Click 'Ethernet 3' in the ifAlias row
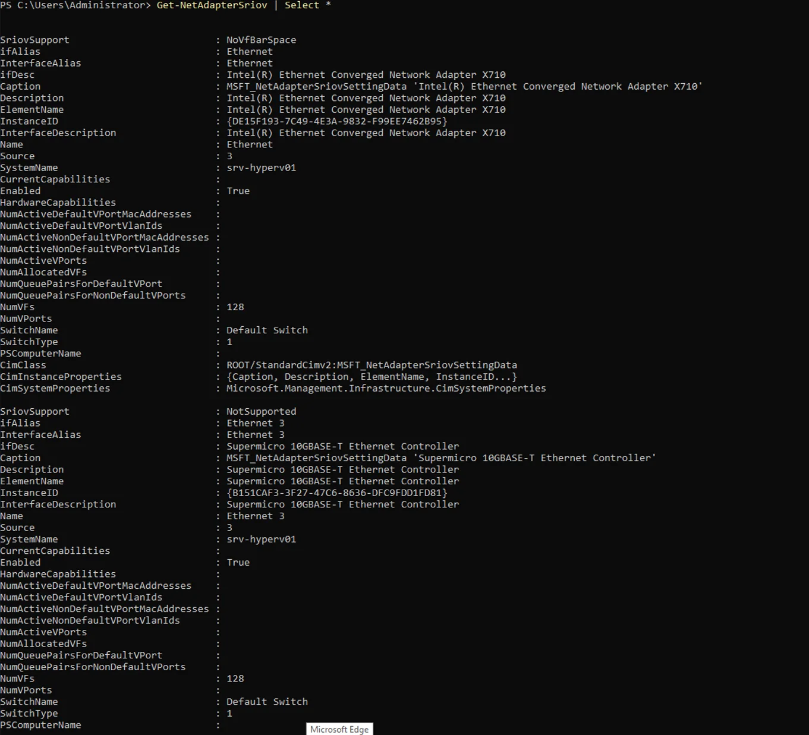 click(x=256, y=423)
